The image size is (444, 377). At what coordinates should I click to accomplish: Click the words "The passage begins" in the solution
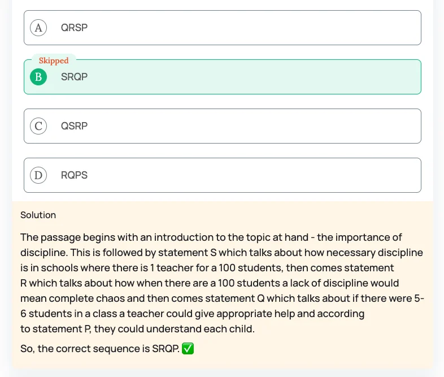(x=61, y=237)
